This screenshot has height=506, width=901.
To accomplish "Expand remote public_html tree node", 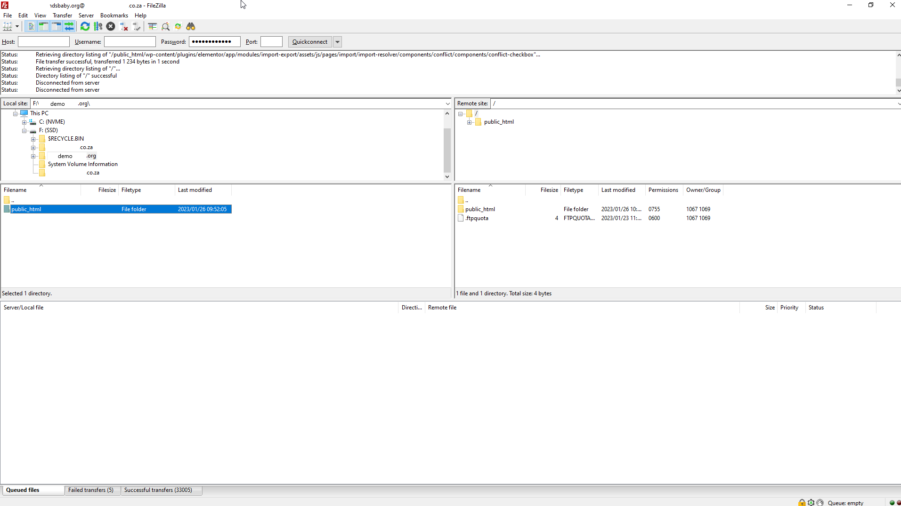I will [470, 122].
